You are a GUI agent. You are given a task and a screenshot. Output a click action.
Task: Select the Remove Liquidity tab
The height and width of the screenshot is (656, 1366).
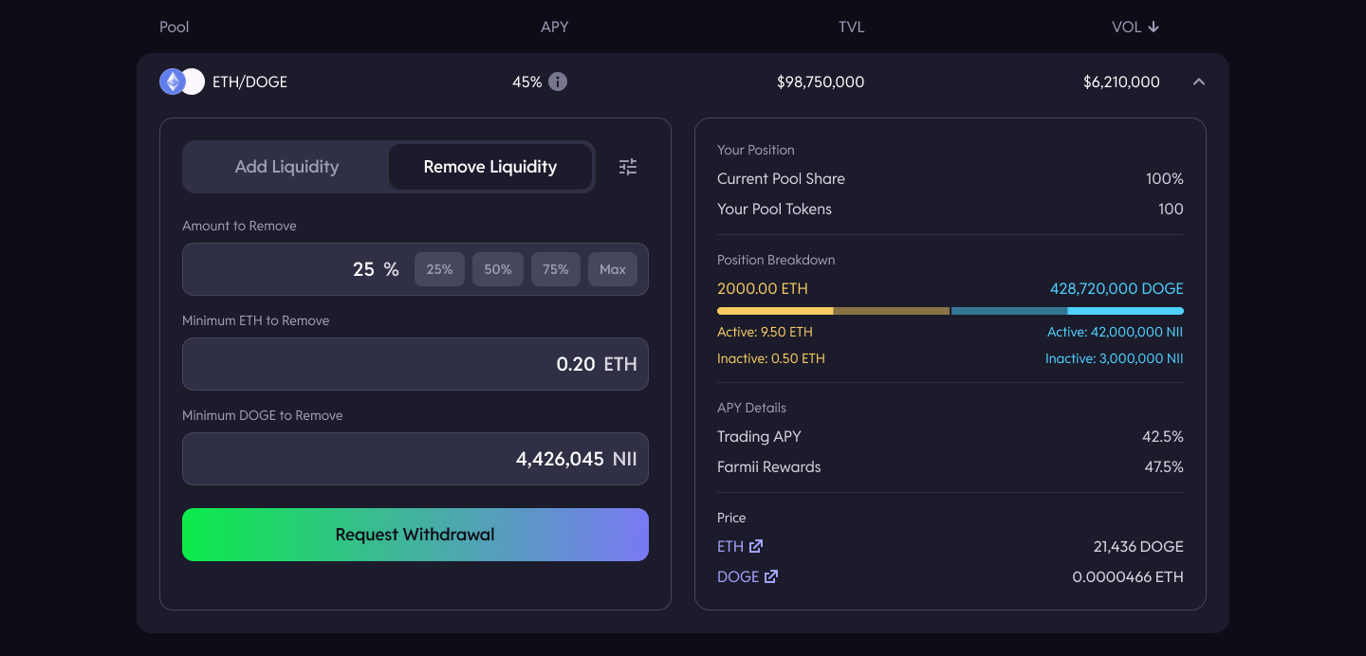click(x=489, y=167)
